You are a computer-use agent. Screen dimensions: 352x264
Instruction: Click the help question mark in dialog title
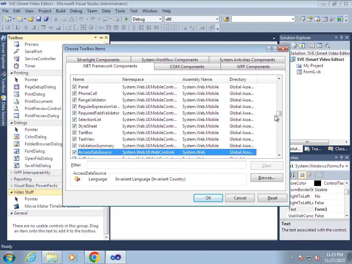tap(272, 48)
